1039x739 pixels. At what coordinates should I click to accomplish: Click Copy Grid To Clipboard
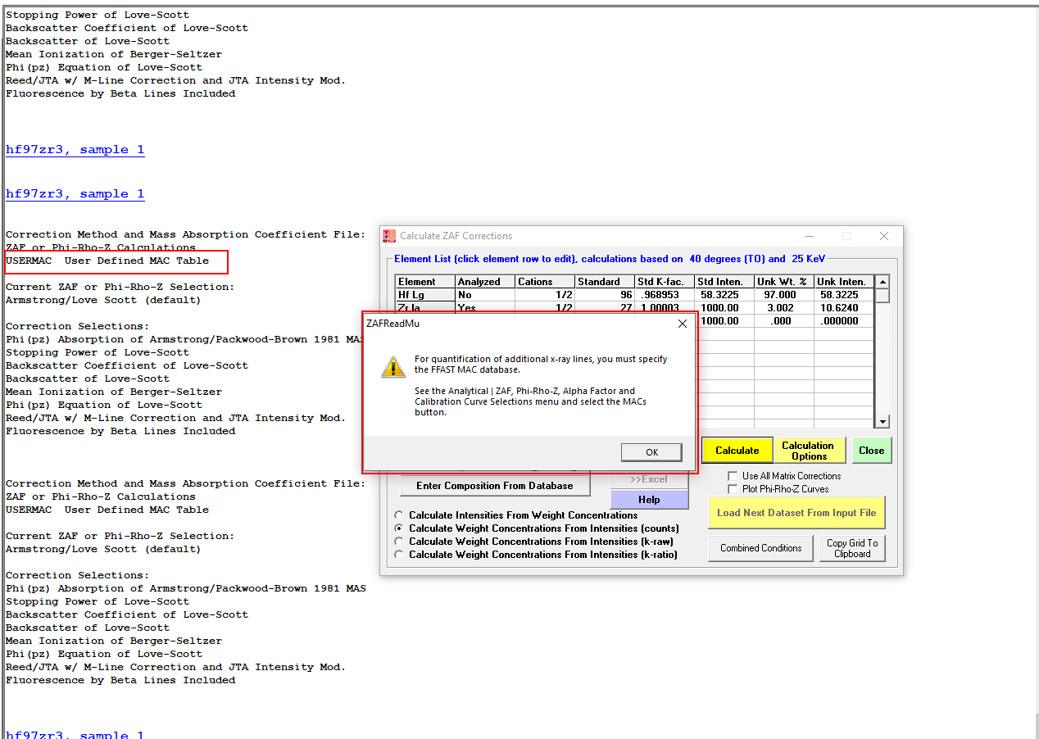coord(852,548)
